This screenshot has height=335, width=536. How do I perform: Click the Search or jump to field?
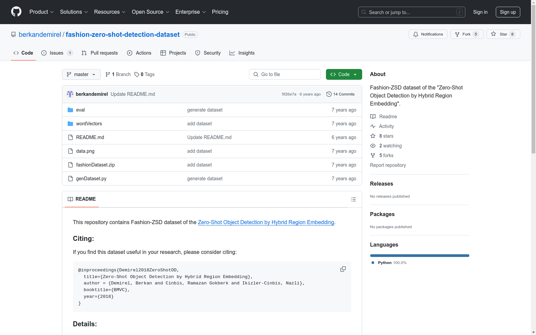click(412, 12)
